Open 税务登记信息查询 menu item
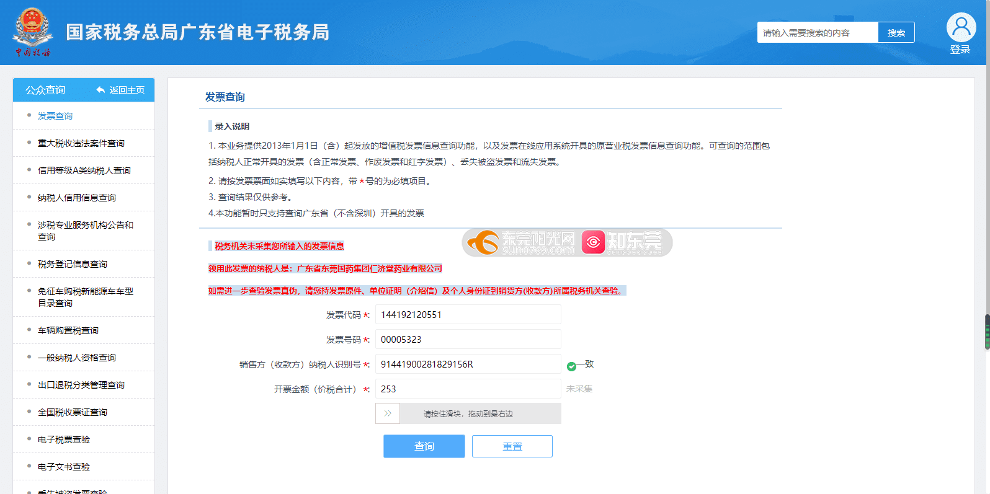This screenshot has height=494, width=990. point(73,264)
